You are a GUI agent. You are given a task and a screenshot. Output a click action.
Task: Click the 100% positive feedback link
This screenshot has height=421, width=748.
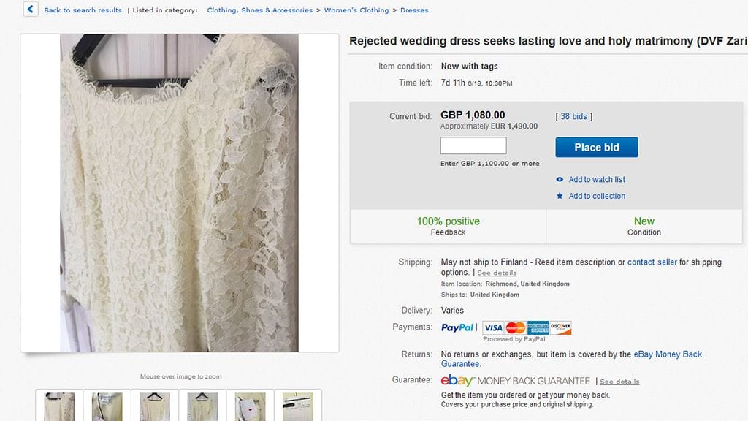coord(449,221)
